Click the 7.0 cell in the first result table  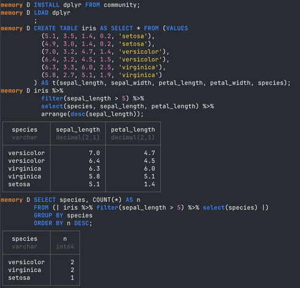[x=94, y=153]
